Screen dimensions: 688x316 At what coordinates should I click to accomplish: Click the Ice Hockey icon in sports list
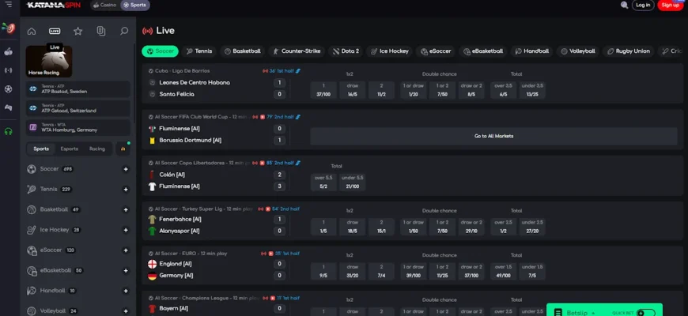32,230
